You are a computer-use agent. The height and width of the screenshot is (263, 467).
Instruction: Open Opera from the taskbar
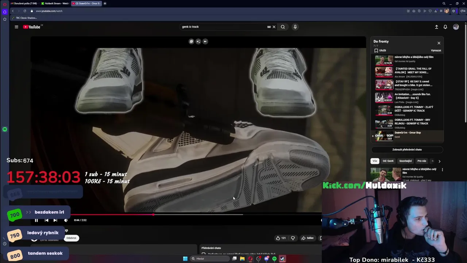[250, 259]
